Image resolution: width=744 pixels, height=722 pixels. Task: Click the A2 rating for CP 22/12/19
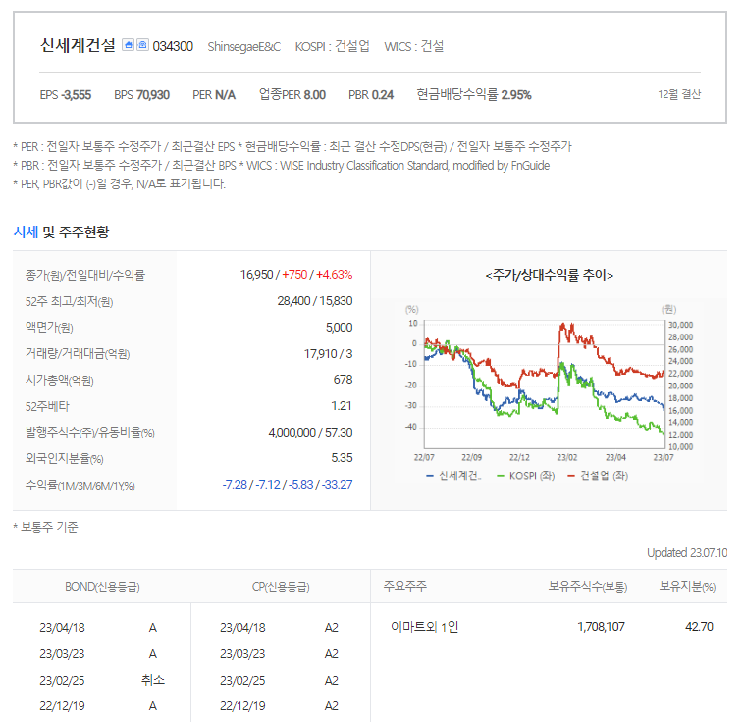tap(331, 706)
